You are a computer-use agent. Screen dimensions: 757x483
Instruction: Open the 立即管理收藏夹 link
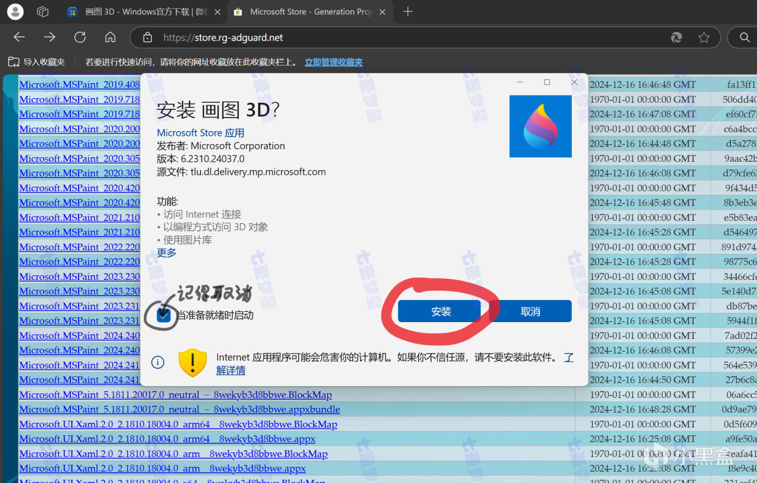click(x=334, y=62)
